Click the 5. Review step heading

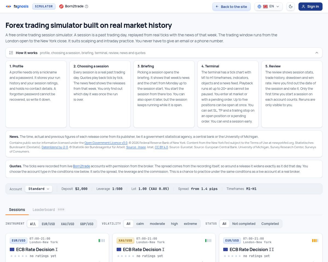(x=273, y=66)
